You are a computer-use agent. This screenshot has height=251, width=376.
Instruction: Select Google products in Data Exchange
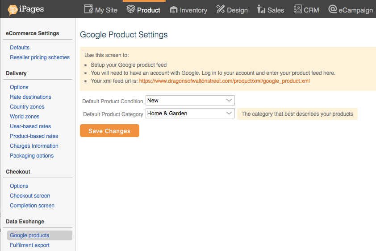(40, 235)
